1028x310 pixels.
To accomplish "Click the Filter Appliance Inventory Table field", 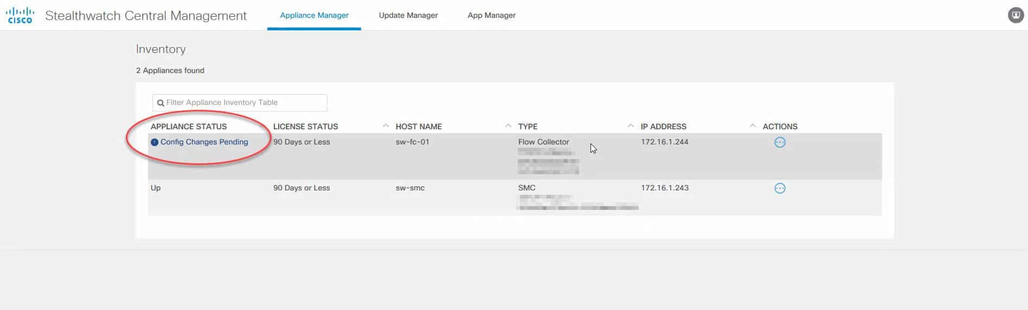I will click(x=240, y=103).
